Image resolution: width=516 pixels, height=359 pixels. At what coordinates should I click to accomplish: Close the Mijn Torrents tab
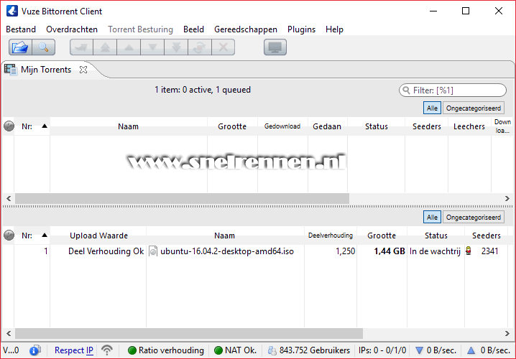pos(83,70)
